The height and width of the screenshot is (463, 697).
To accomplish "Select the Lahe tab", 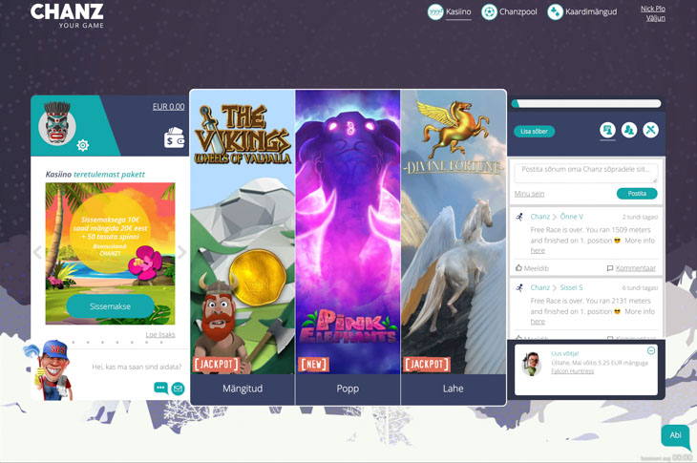I will (x=454, y=389).
